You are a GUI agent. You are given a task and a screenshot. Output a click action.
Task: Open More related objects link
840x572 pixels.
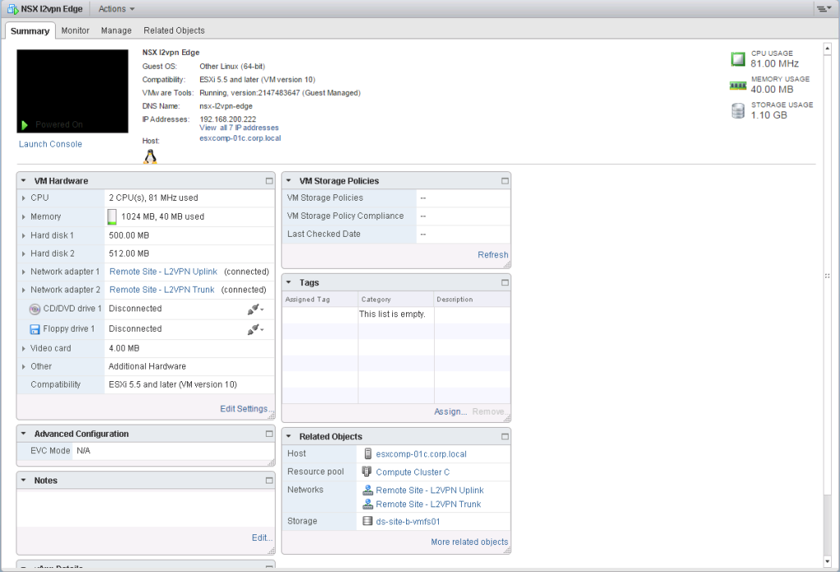point(469,542)
